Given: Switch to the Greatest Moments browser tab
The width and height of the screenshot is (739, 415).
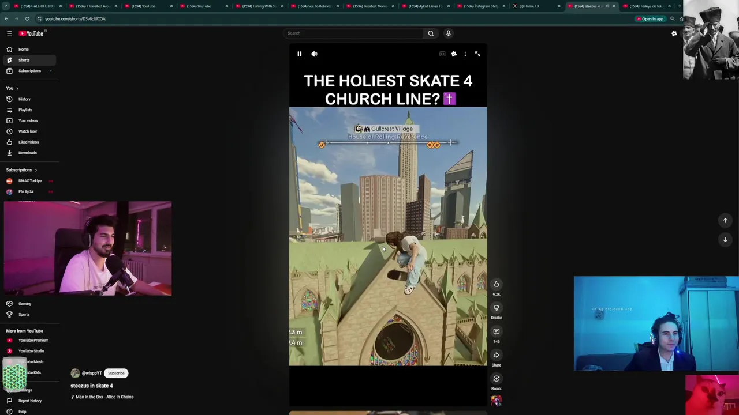Looking at the screenshot, I should click(369, 6).
